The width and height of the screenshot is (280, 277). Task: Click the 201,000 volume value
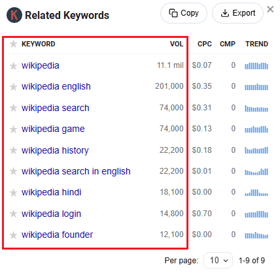(x=169, y=86)
